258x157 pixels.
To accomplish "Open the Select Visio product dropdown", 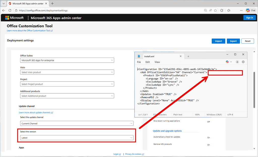I will [x=67, y=72].
